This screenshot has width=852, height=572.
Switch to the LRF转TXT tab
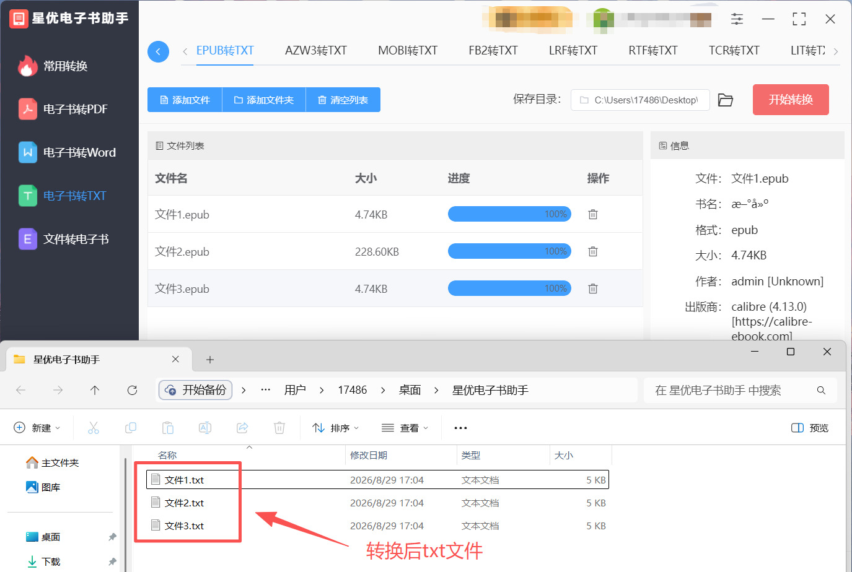[573, 51]
